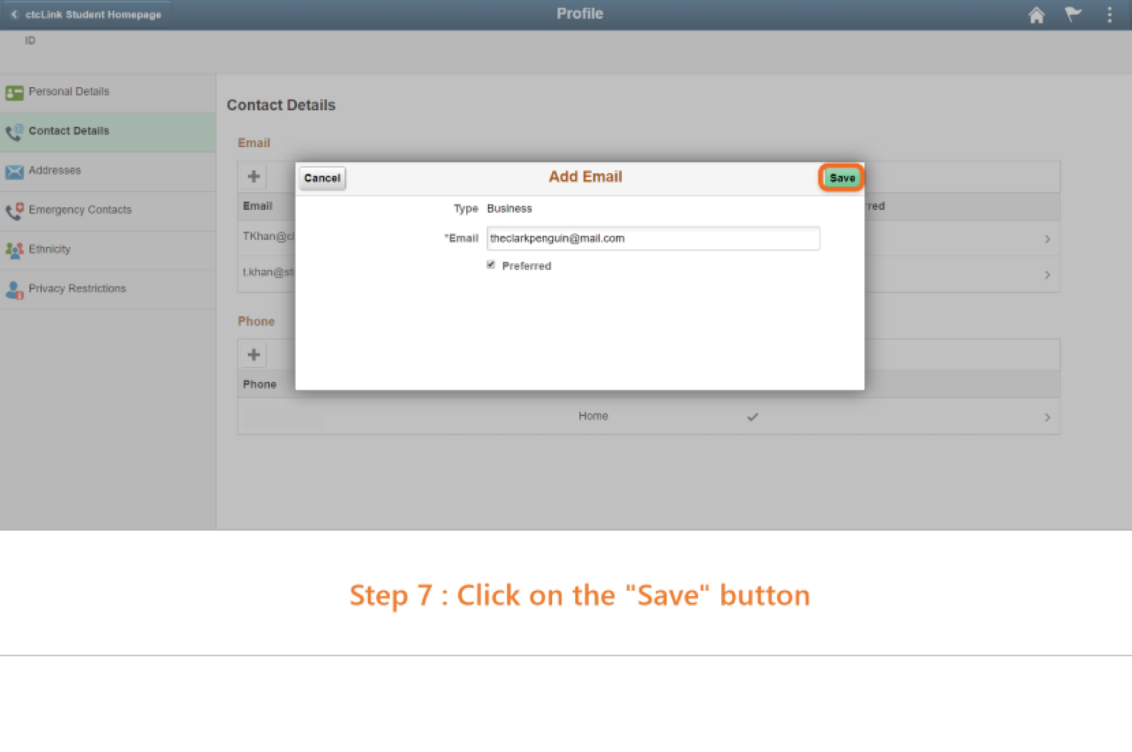Open the three-dot actions menu
Image resolution: width=1132 pixels, height=752 pixels.
coord(1109,15)
